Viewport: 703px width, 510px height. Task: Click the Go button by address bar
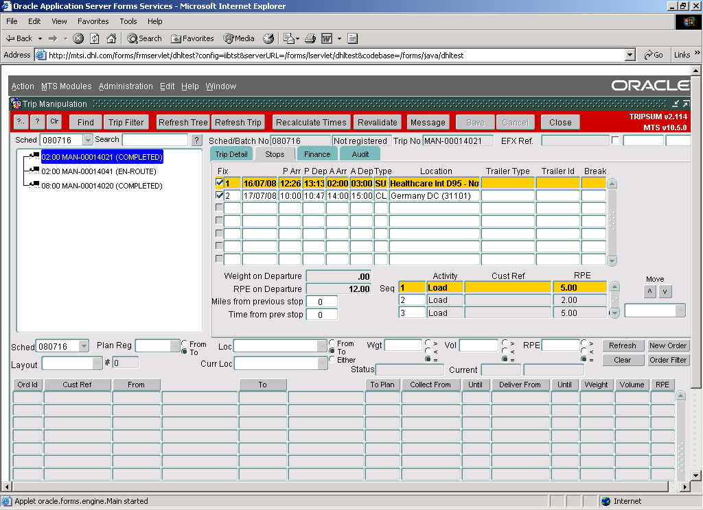click(654, 55)
